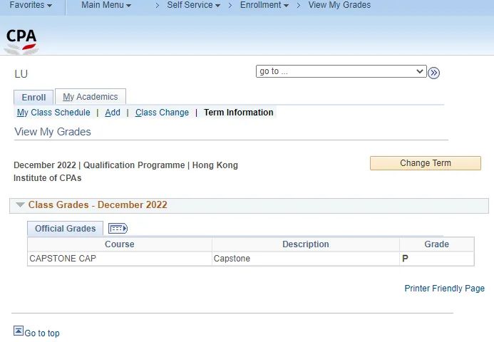494x342 pixels.
Task: Click the Capstone description cell
Action: [306, 259]
